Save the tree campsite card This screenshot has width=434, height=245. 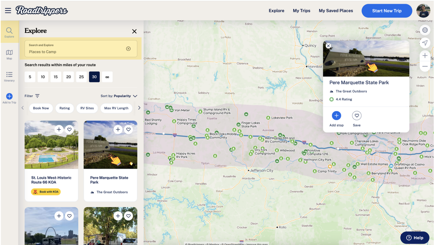tap(128, 216)
